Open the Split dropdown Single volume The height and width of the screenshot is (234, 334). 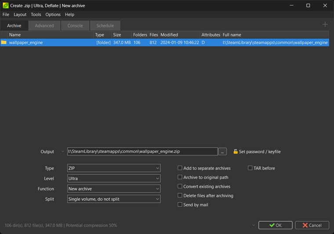114,199
